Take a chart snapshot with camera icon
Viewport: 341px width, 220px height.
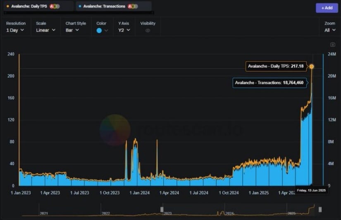[332, 45]
